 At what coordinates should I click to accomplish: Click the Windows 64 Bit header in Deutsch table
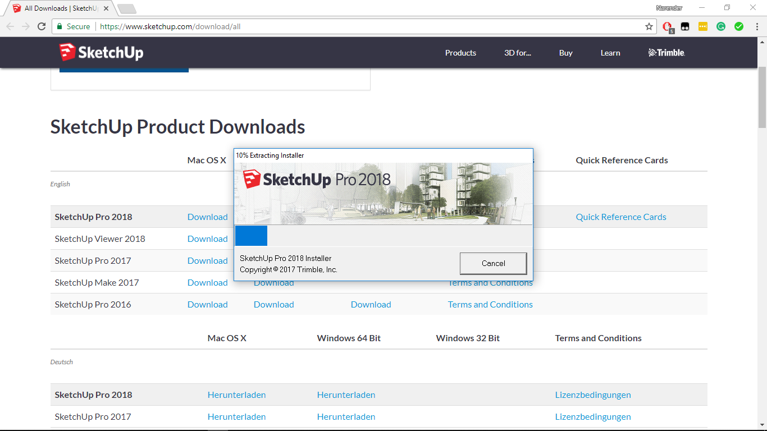[x=349, y=338]
